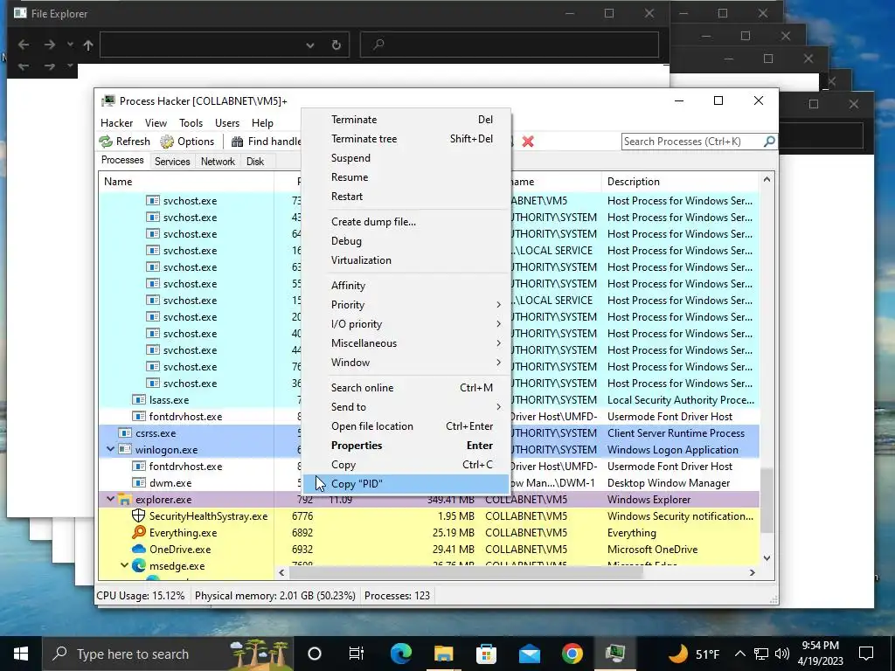This screenshot has width=895, height=671.
Task: Open Google Chrome from the taskbar
Action: pos(572,654)
